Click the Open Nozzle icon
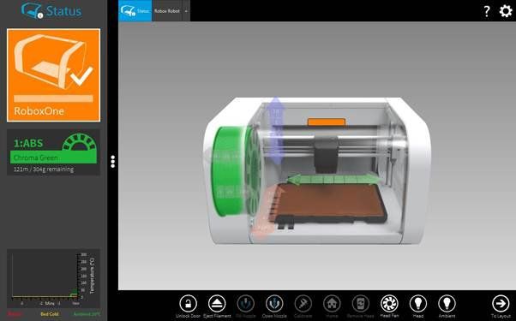Image resolution: width=516 pixels, height=321 pixels. click(274, 304)
